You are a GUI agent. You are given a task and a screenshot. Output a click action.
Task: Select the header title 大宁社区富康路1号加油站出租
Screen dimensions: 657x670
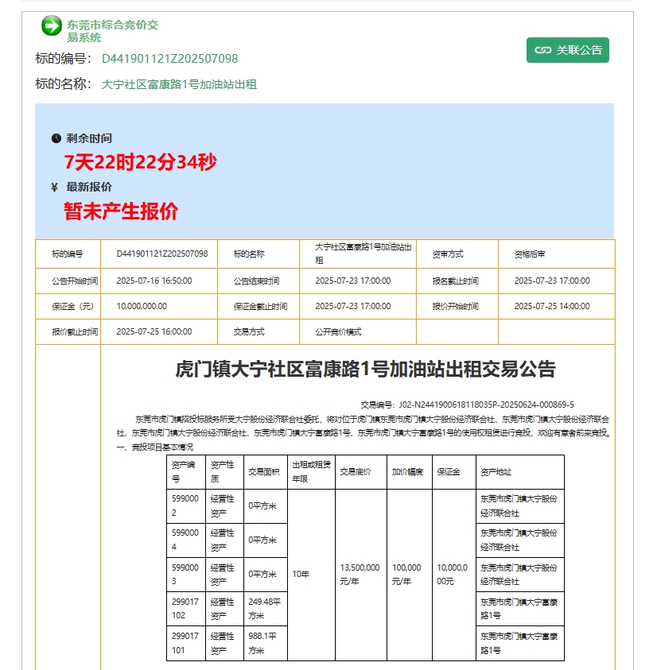pos(179,84)
